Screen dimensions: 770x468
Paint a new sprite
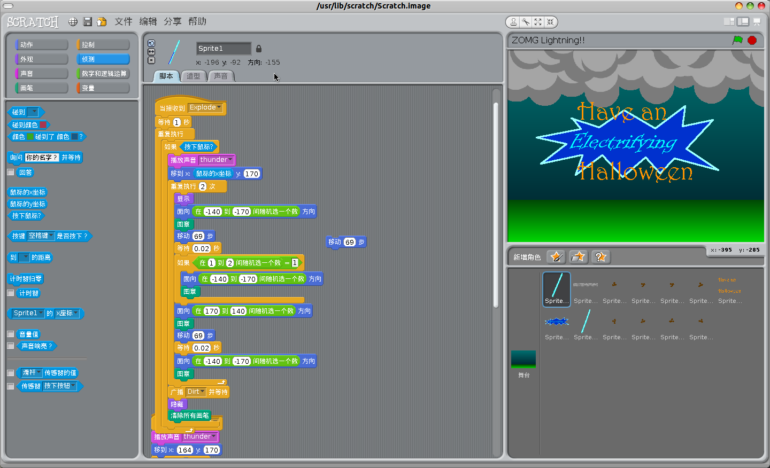[557, 257]
